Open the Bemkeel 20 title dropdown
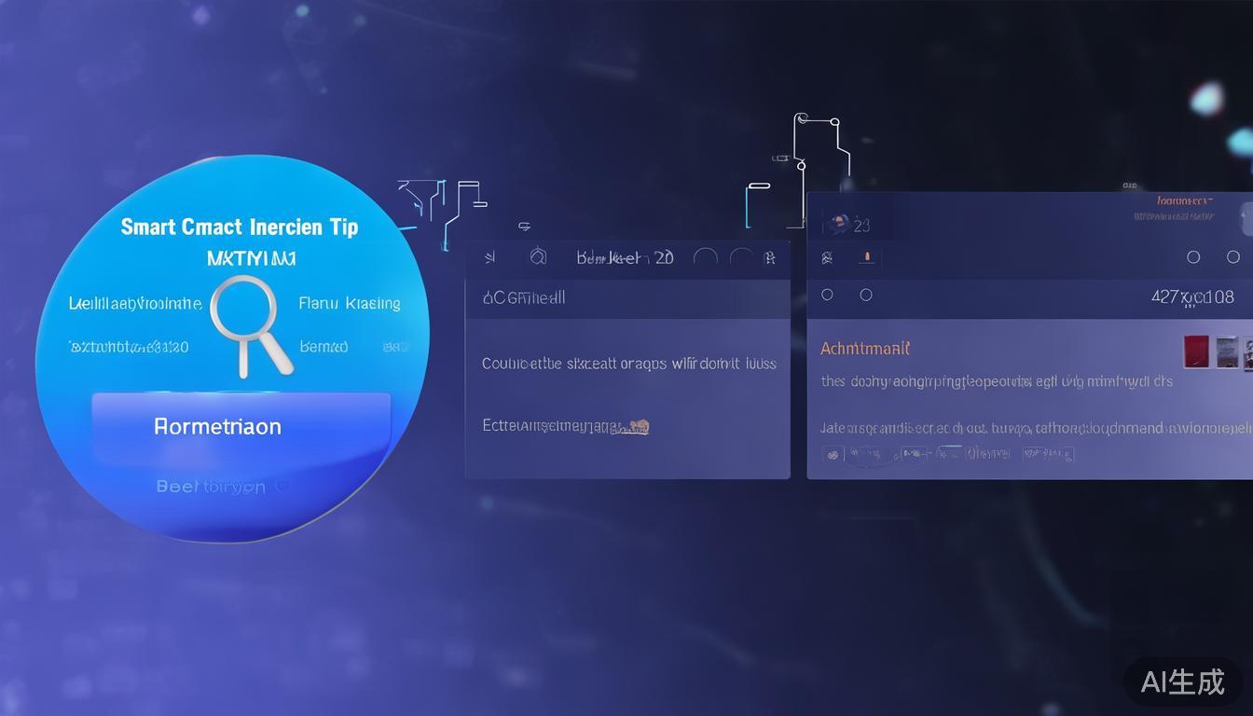 click(625, 257)
